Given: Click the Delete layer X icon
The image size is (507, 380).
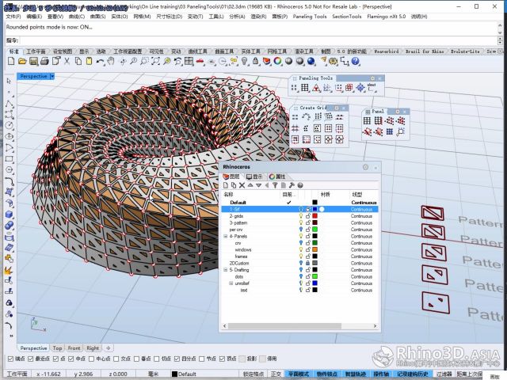Looking at the screenshot, I should 242,185.
